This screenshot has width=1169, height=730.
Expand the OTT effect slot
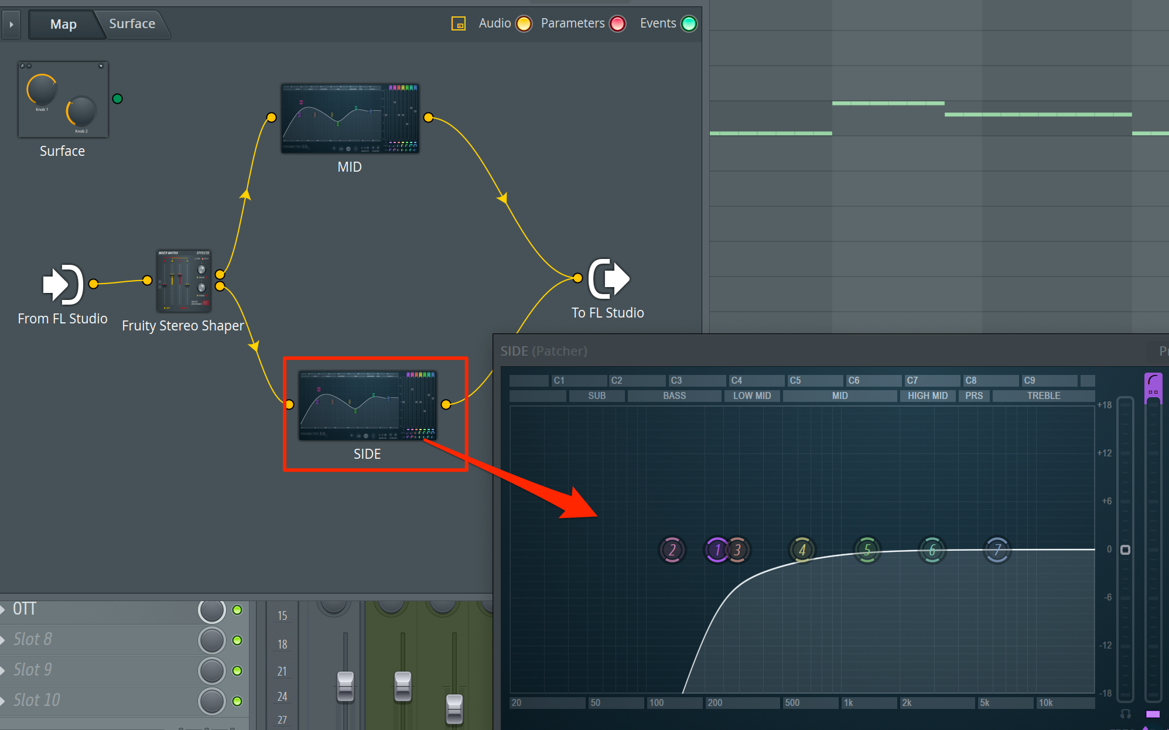[4, 609]
